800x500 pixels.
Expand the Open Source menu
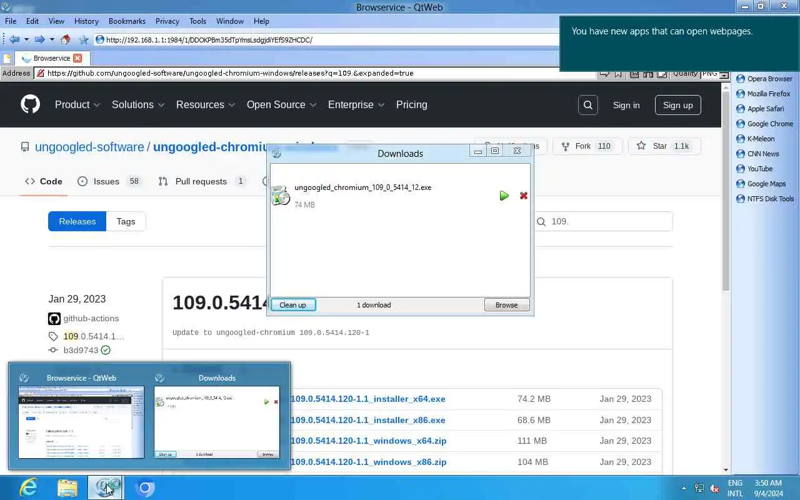[x=281, y=105]
